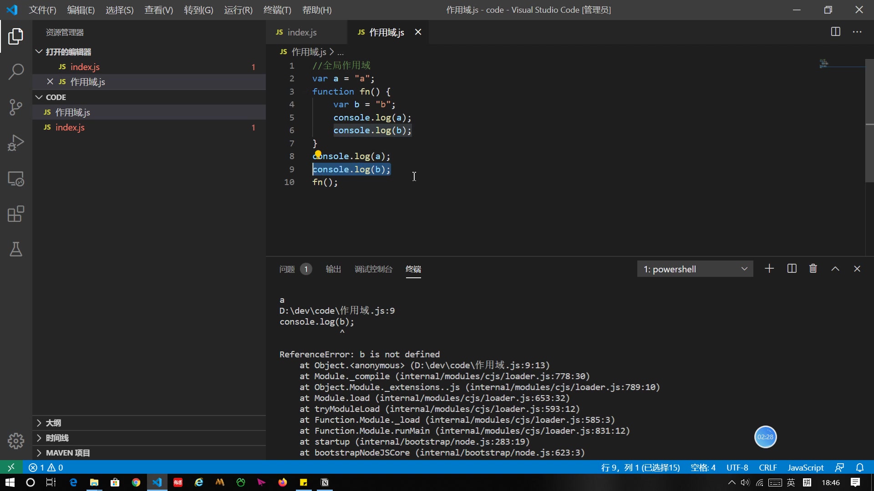
Task: Open the Windows action center notifications
Action: point(855,482)
